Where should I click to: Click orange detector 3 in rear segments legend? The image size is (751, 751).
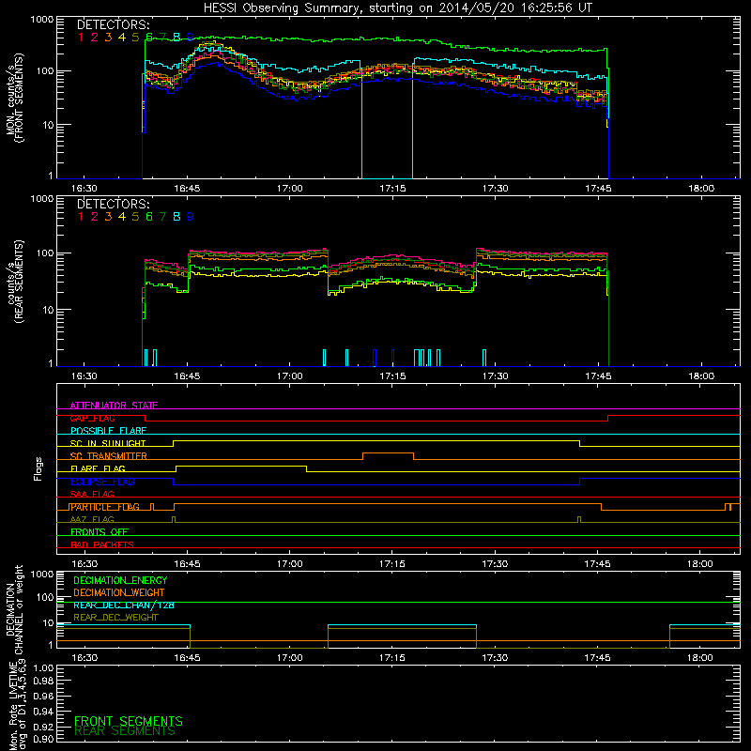[x=108, y=217]
